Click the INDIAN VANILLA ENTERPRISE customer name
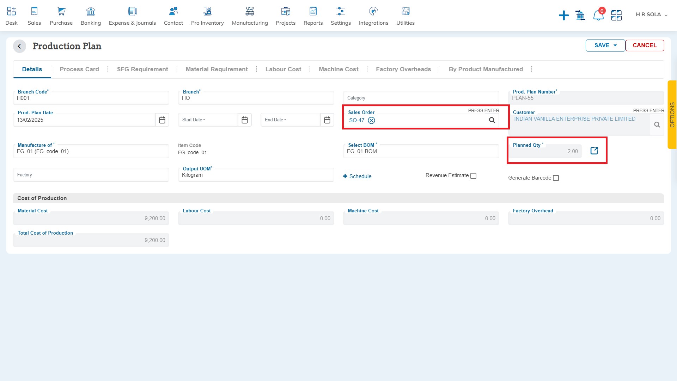677x381 pixels. tap(575, 119)
